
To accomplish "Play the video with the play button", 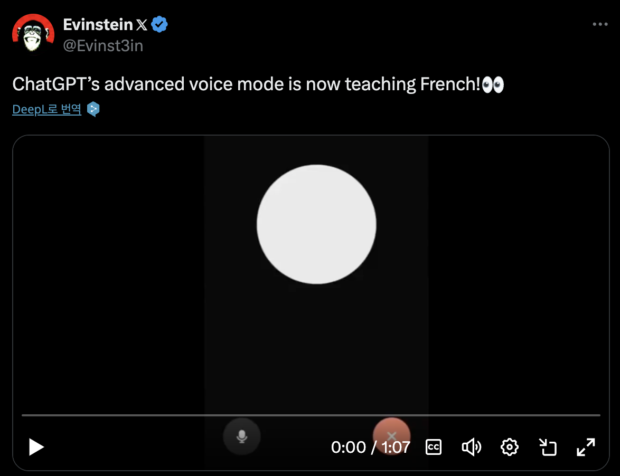I will [x=36, y=447].
